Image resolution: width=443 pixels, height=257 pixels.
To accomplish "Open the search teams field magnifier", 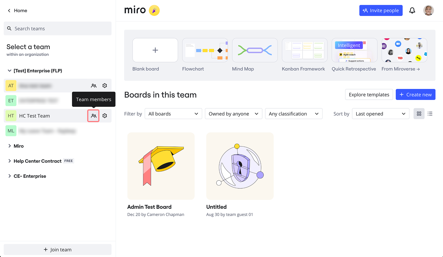I will (x=9, y=28).
